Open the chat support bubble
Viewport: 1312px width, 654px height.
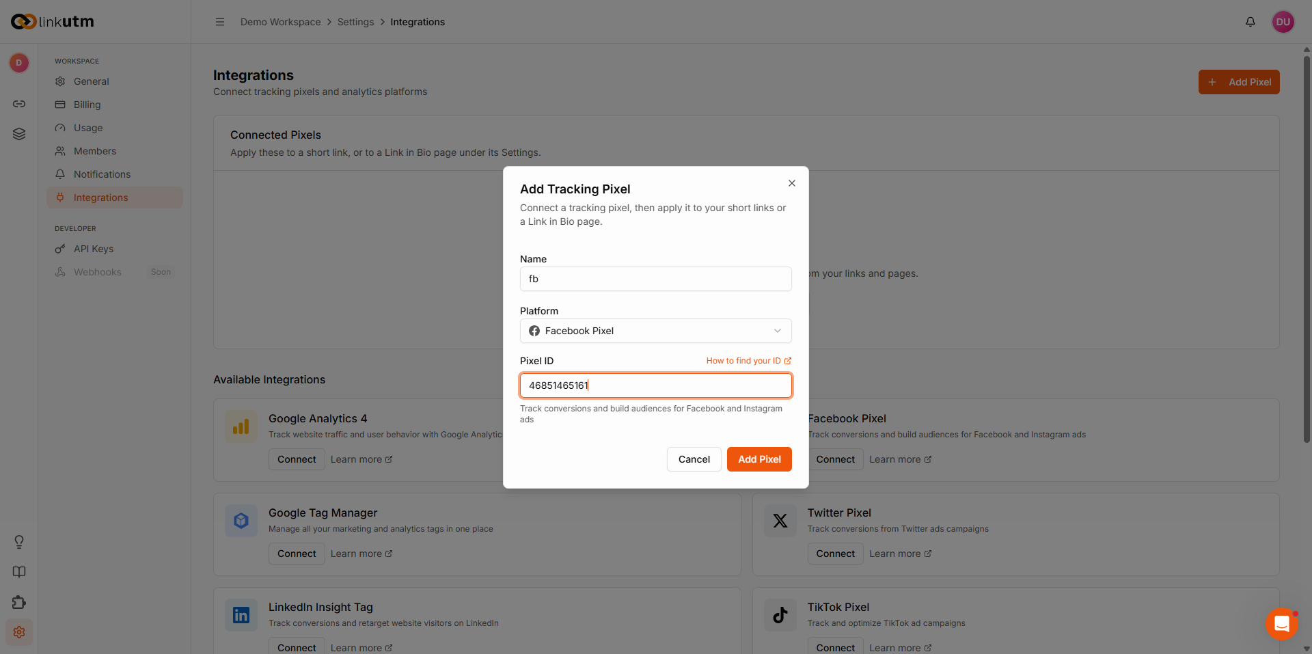click(x=1282, y=623)
